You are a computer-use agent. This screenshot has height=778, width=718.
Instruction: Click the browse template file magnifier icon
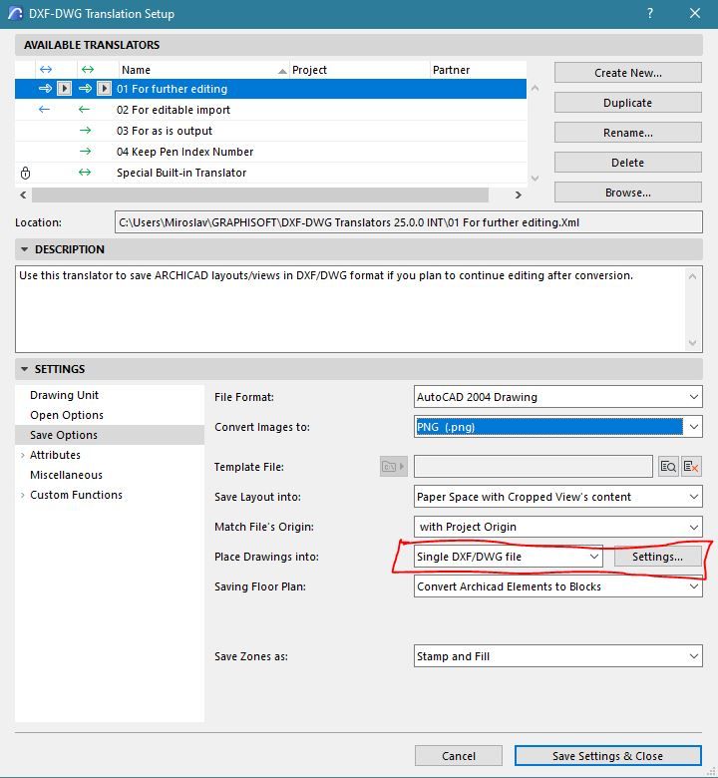pyautogui.click(x=668, y=467)
